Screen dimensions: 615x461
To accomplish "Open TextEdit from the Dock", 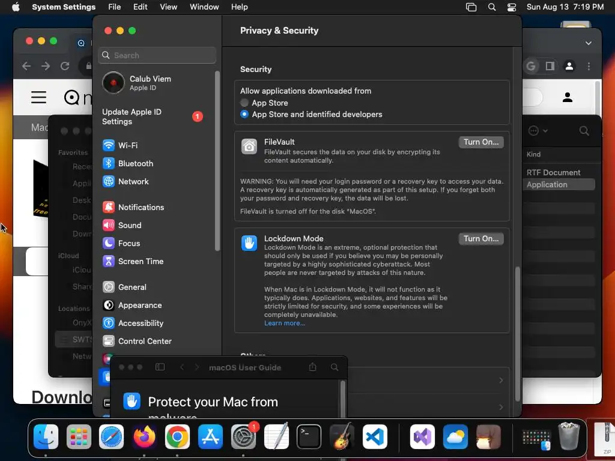I will click(276, 437).
